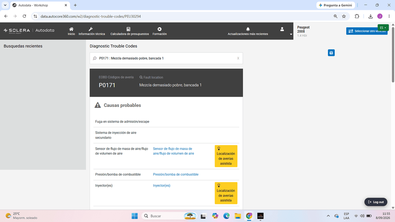
Task: Expand the user account dropdown arrow
Action: point(291,34)
